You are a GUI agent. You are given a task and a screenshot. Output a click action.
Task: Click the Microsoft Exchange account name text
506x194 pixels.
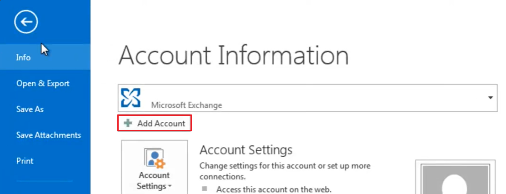(186, 105)
